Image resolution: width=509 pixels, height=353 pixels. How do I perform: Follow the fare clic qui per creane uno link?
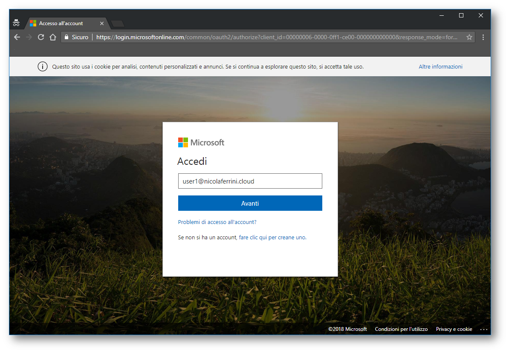pos(272,237)
